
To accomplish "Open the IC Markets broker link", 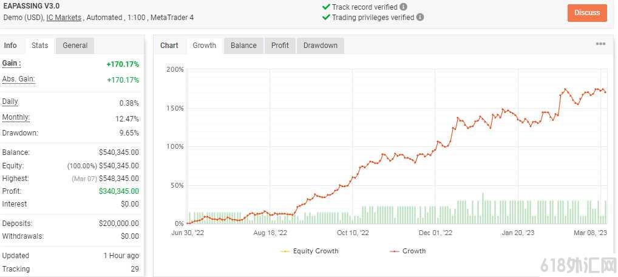I will tap(64, 18).
